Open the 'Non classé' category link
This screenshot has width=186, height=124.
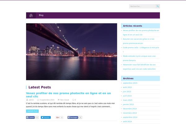point(64,100)
